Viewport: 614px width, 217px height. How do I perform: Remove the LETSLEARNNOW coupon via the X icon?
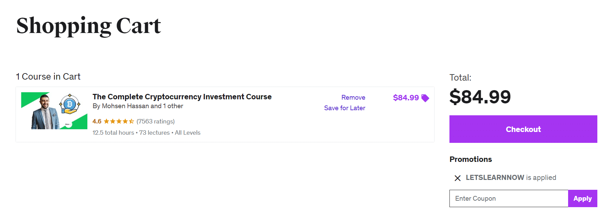click(458, 177)
